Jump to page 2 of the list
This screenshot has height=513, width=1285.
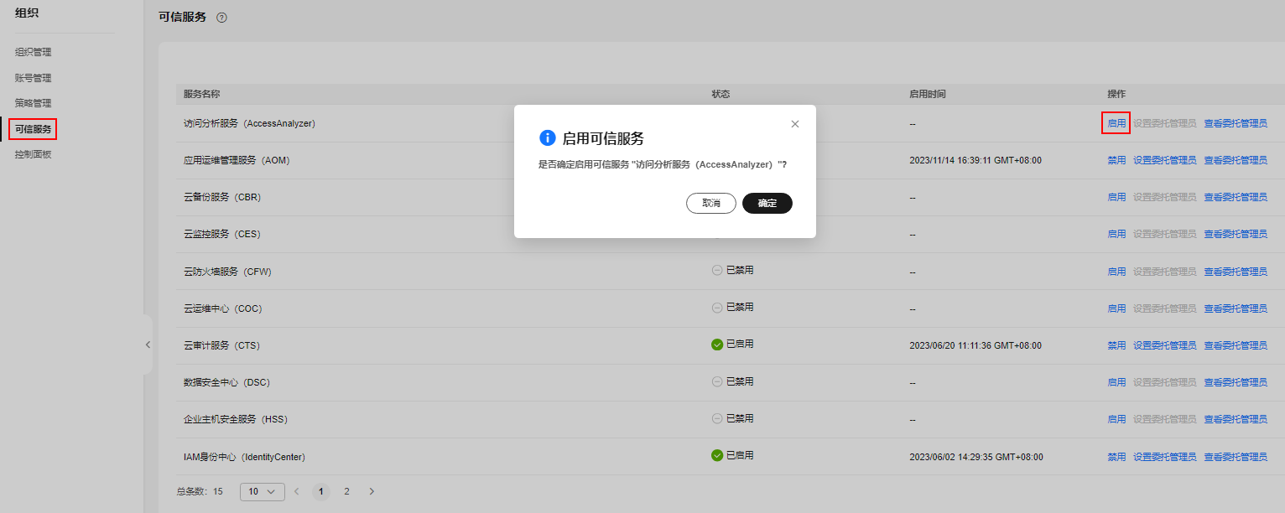coord(346,491)
